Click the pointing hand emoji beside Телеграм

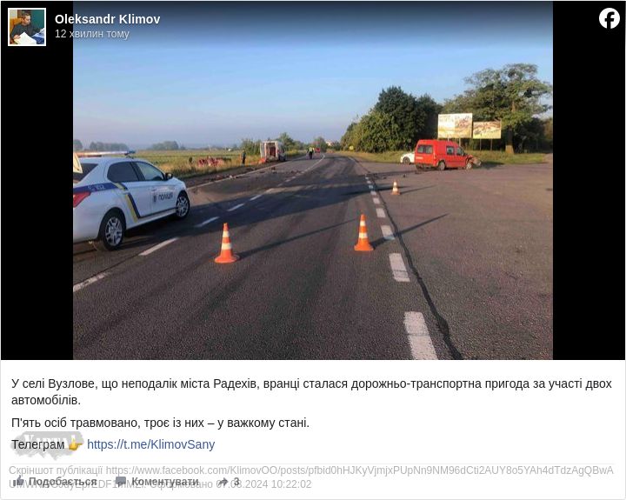[74, 443]
